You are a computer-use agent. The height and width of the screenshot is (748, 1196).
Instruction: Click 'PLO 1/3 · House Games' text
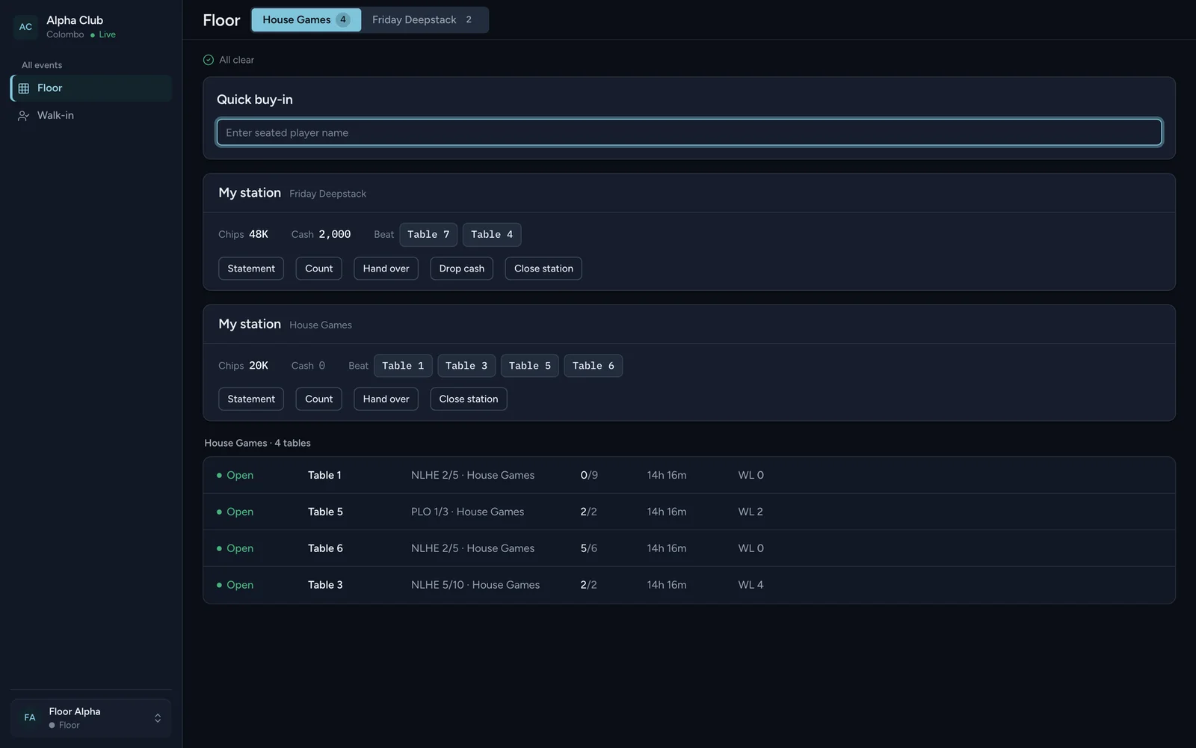tap(467, 512)
